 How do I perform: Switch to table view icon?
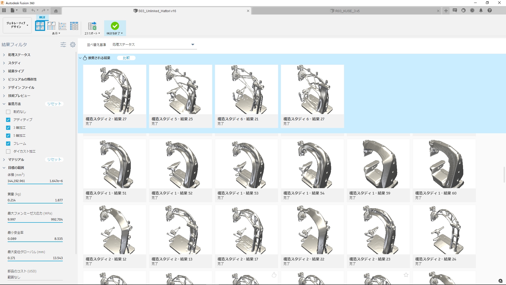[x=74, y=26]
